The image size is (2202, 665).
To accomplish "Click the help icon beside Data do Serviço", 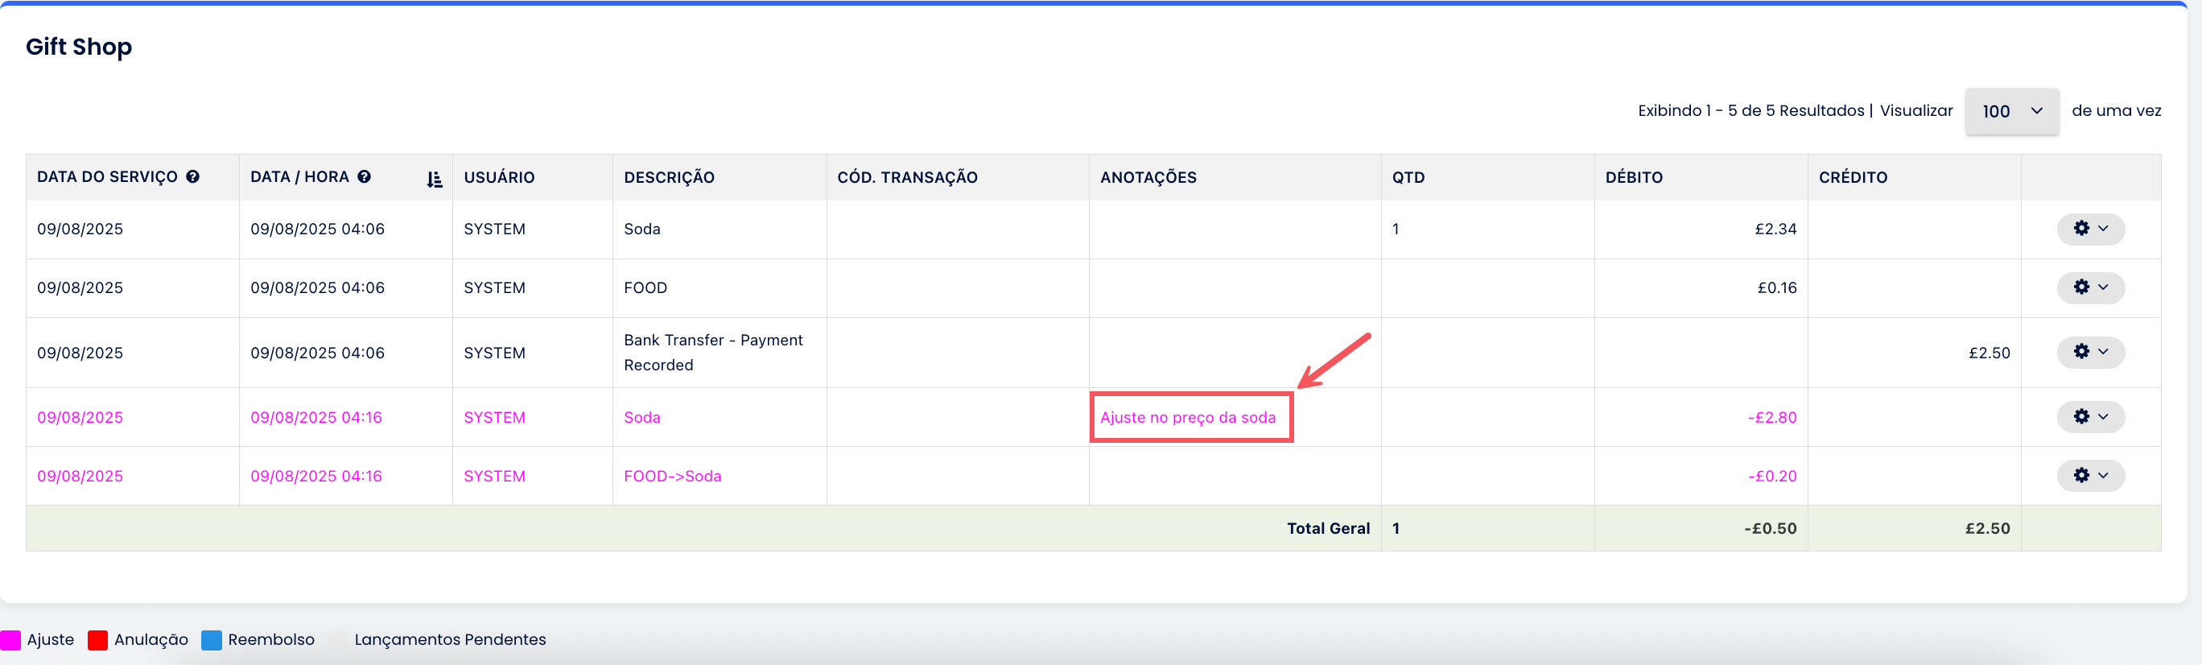I will coord(193,177).
